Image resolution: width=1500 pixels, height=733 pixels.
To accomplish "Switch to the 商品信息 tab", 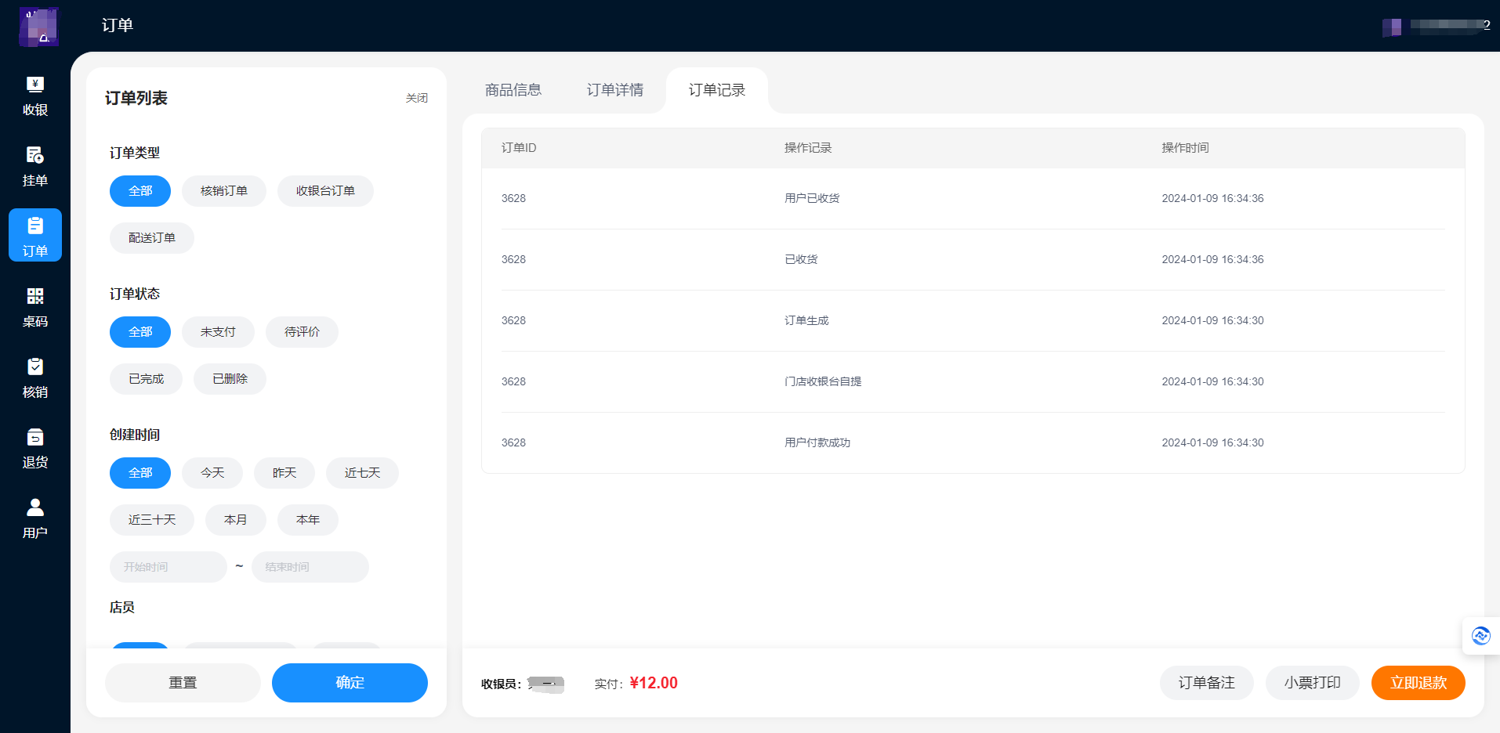I will [513, 90].
